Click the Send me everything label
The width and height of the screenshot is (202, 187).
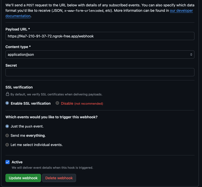click(x=28, y=136)
